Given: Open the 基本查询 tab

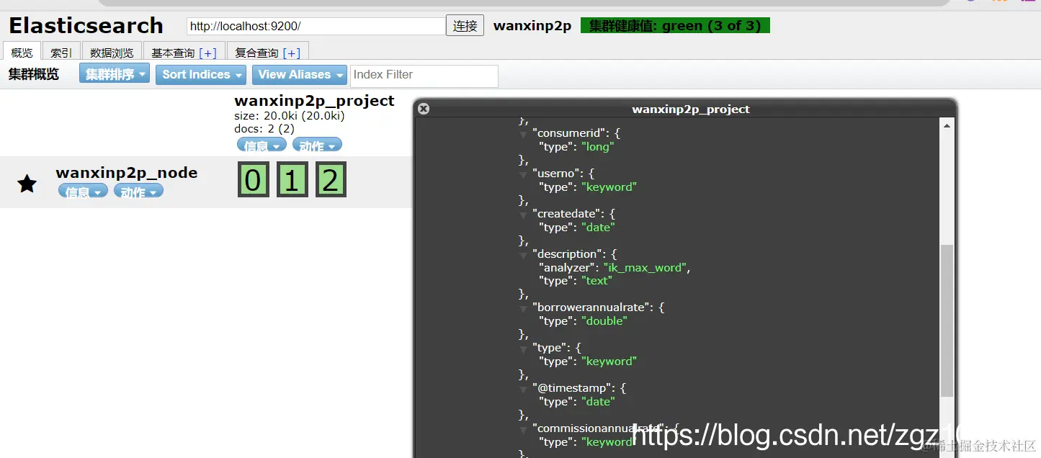Looking at the screenshot, I should 172,53.
